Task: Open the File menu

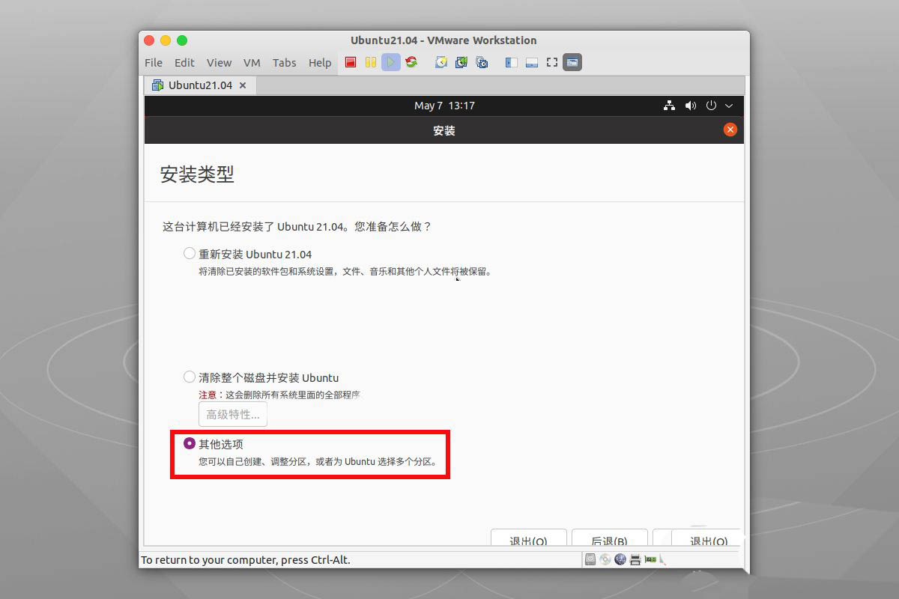Action: click(154, 63)
